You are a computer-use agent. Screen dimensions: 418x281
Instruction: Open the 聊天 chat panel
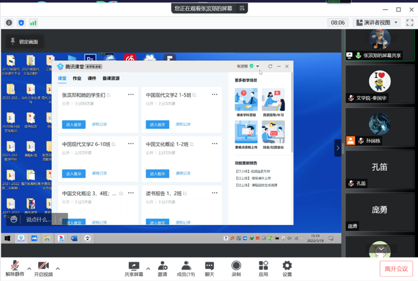pyautogui.click(x=210, y=268)
